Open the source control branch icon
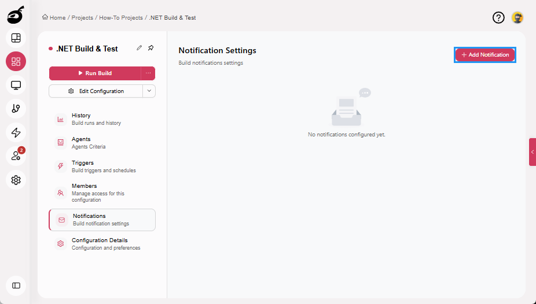Screen dimensions: 536x304 16,109
